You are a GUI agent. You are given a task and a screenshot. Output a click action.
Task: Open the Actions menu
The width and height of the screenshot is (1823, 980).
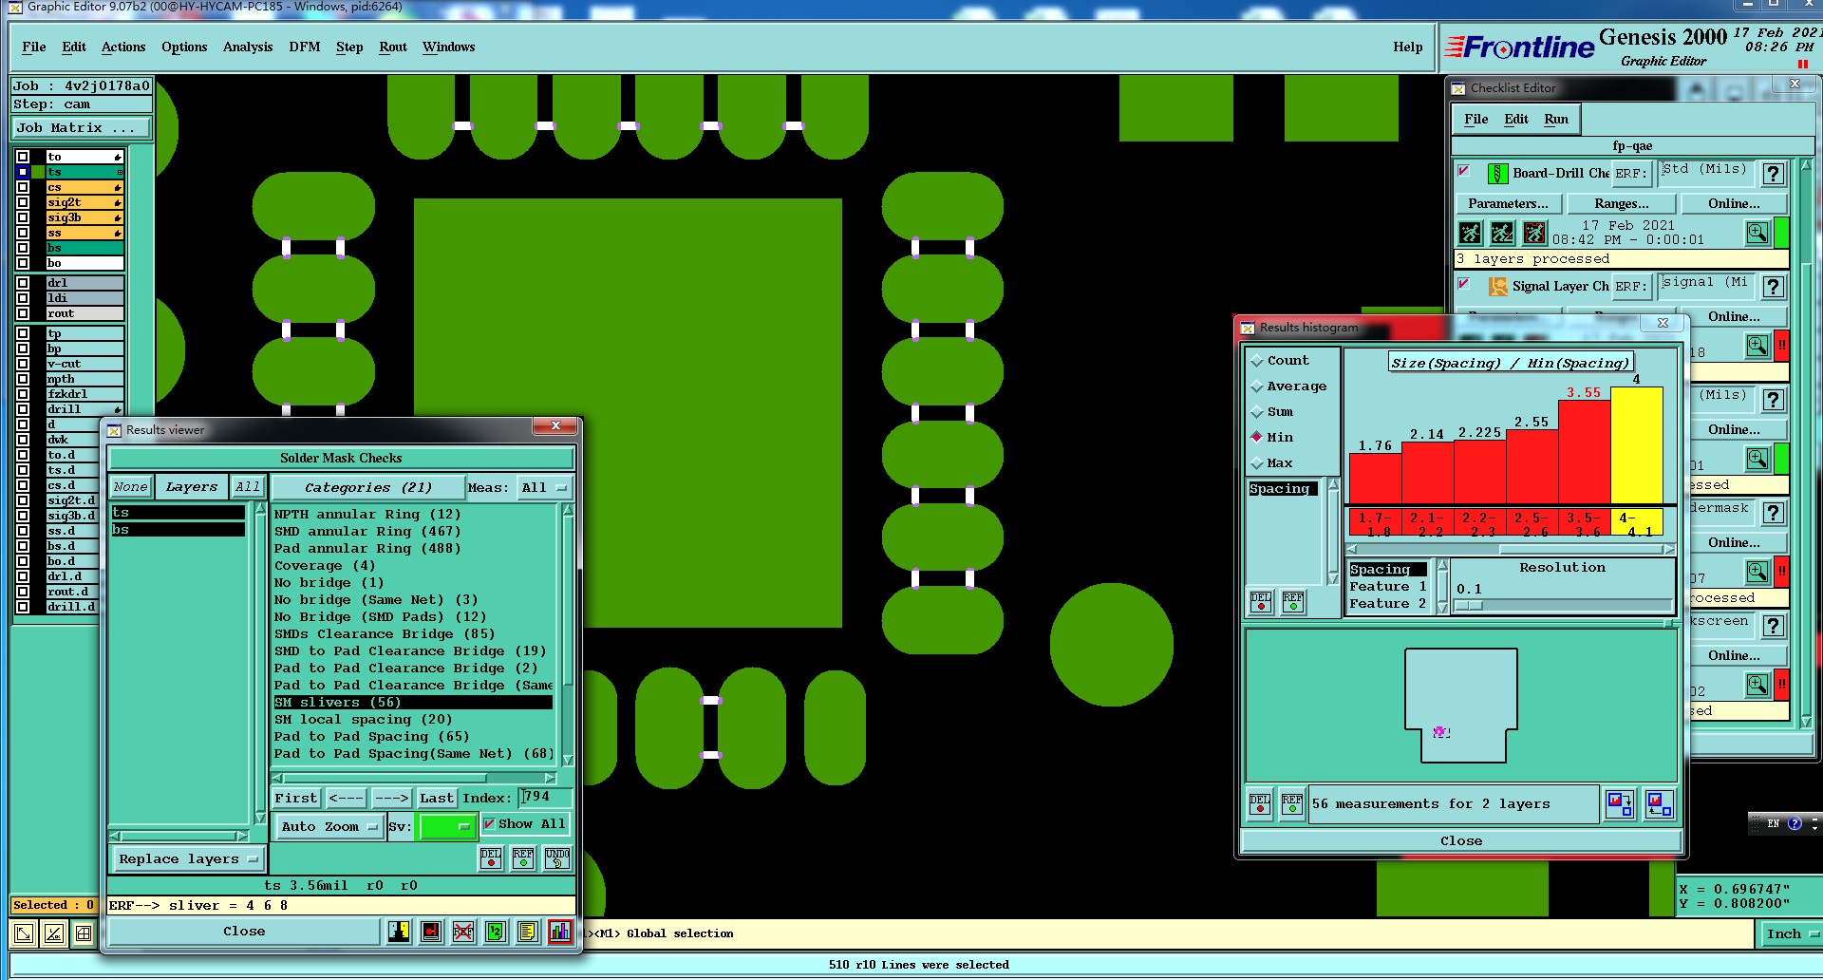123,47
